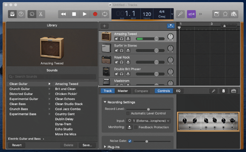Viewport: 246px width, 152px height.
Task: Open tuner icon in Smart Controls header
Action: point(213,91)
